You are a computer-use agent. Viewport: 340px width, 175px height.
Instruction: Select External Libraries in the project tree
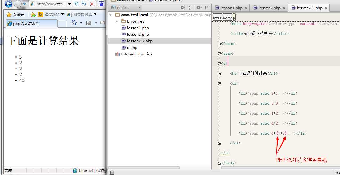click(x=136, y=54)
